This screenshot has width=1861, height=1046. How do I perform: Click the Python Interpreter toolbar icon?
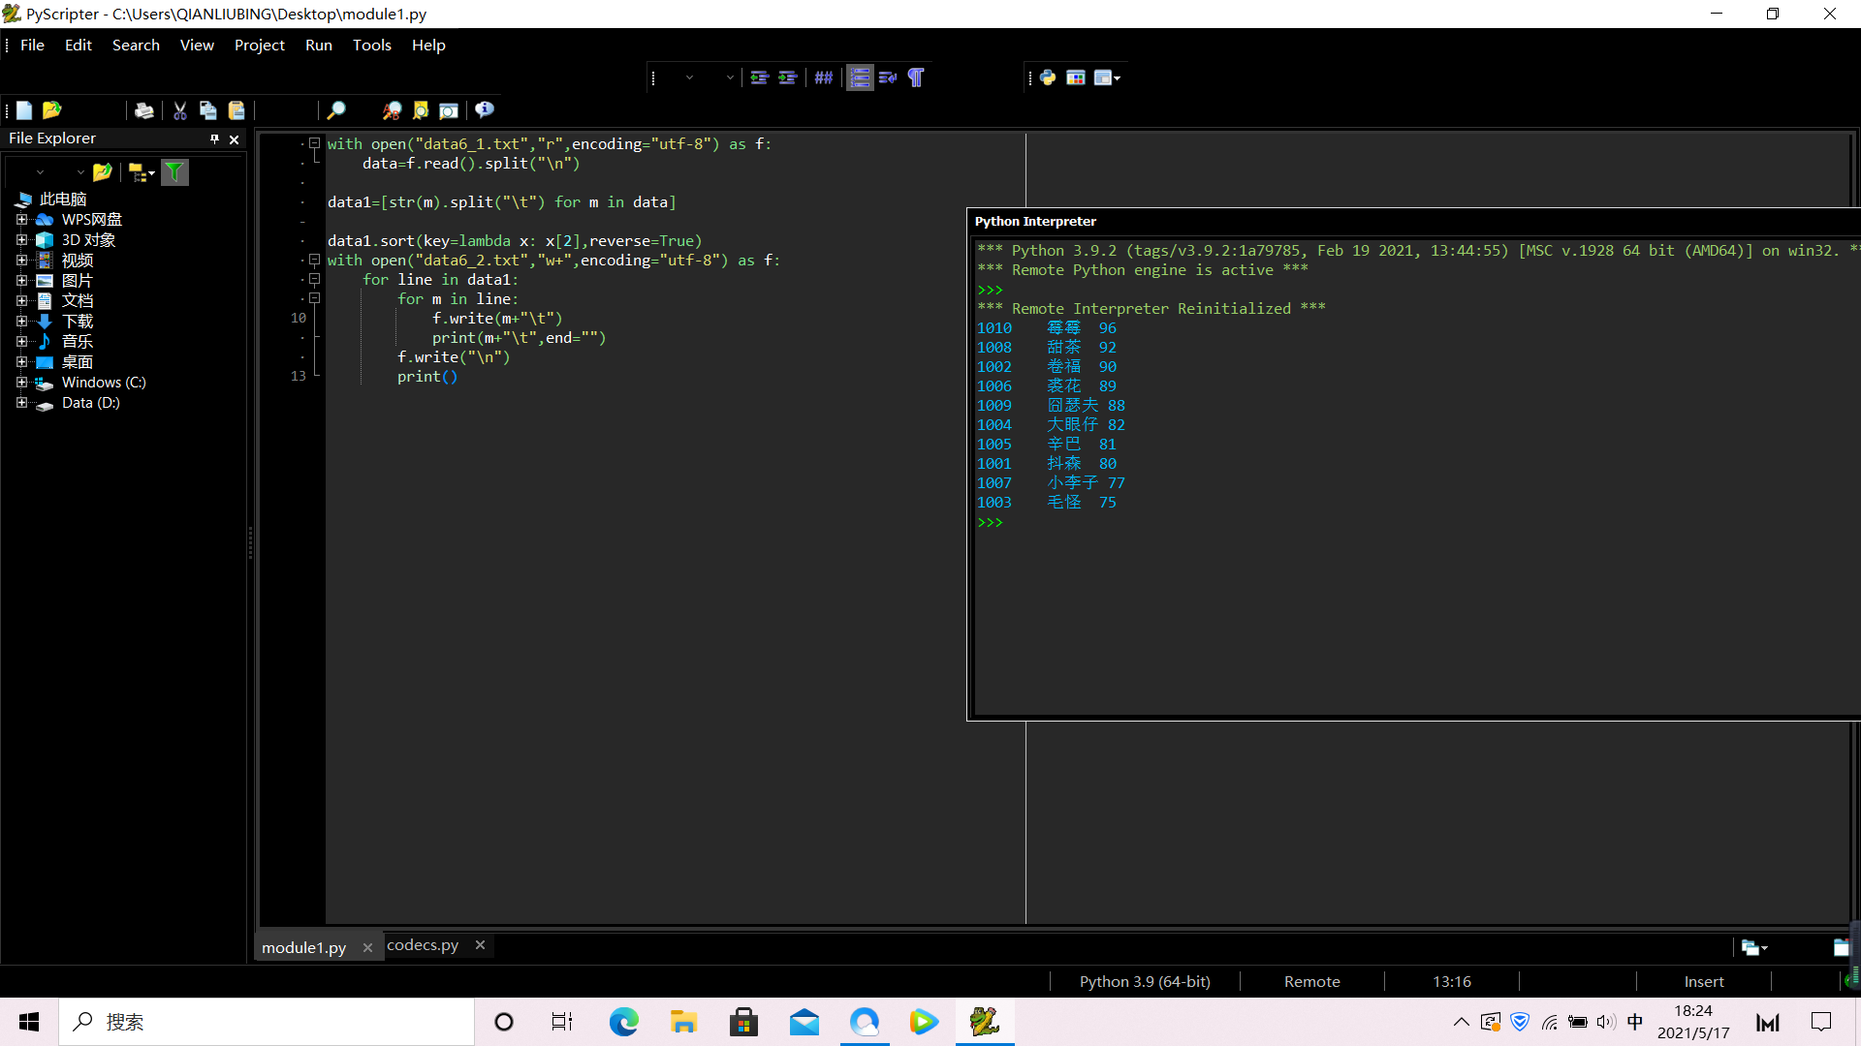pos(1048,77)
